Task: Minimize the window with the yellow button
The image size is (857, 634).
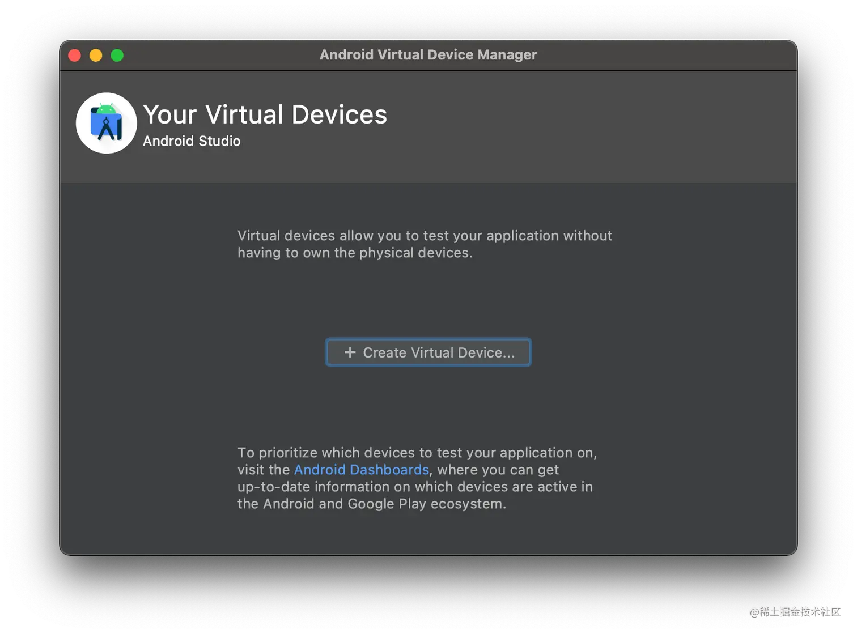Action: click(96, 55)
